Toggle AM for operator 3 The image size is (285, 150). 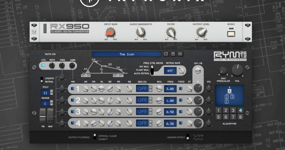tap(73, 112)
